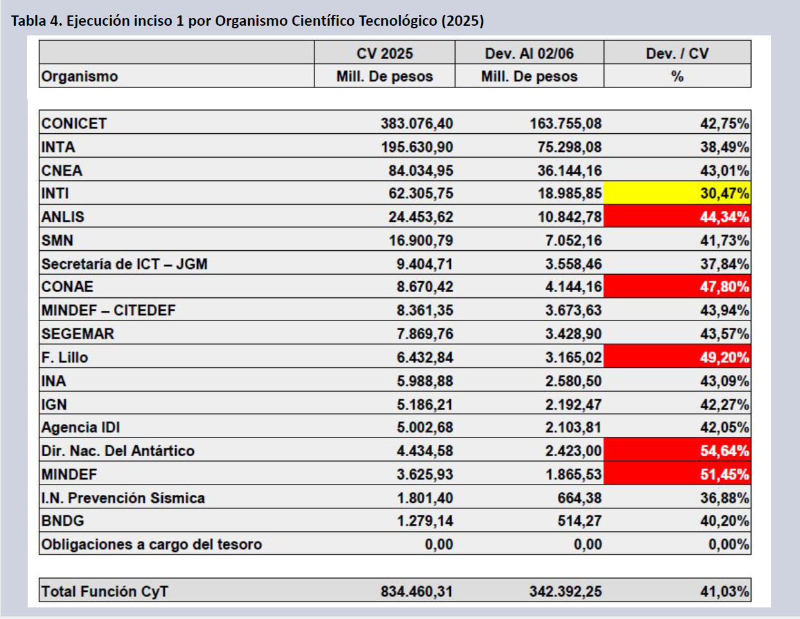
Task: Select the 'Secretaría de ICT – JGM' cell
Action: [x=124, y=264]
